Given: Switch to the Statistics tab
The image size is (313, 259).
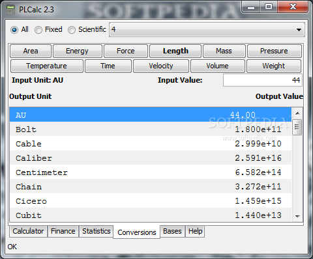Looking at the screenshot, I should (x=97, y=231).
